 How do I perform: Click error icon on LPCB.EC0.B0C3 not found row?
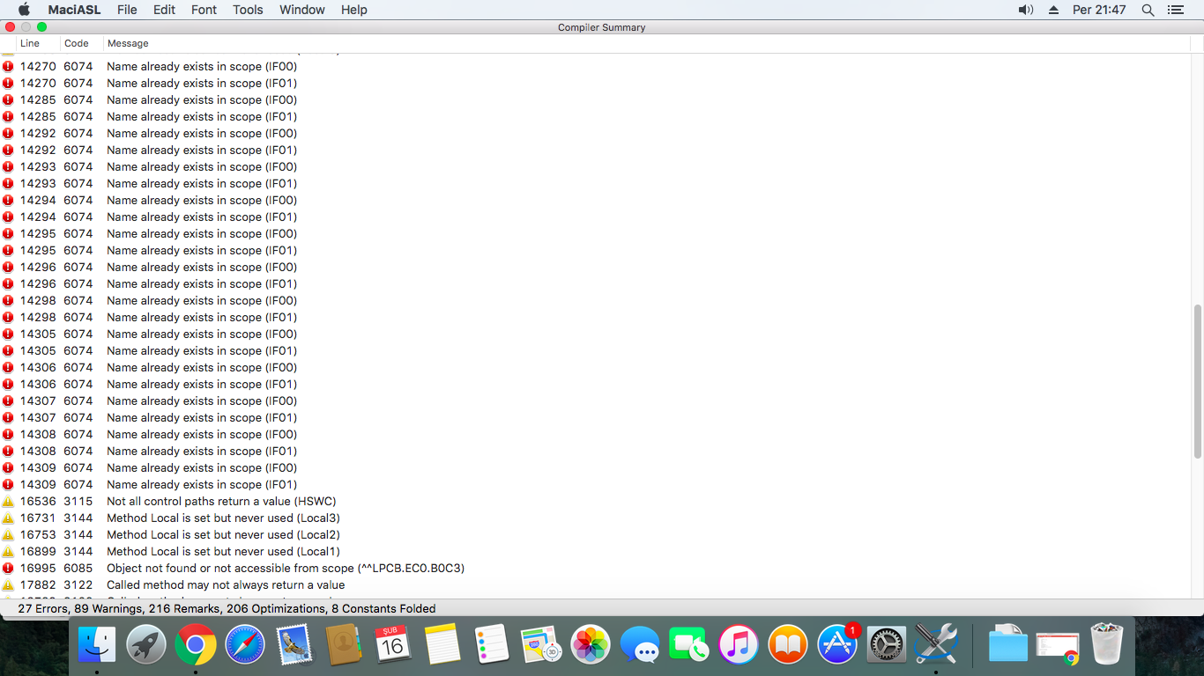click(8, 569)
